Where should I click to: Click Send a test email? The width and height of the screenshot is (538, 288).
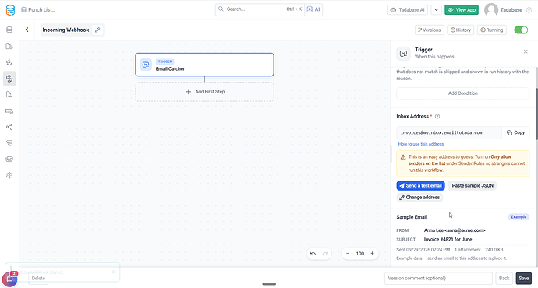pyautogui.click(x=421, y=185)
